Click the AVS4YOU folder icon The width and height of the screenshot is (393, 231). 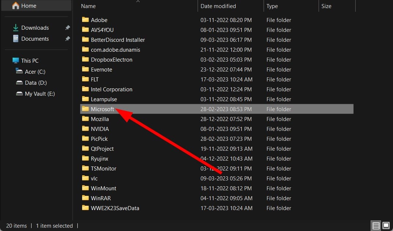85,30
